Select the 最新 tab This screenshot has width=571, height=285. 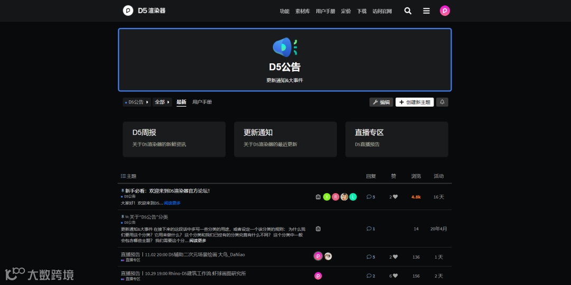(x=181, y=102)
